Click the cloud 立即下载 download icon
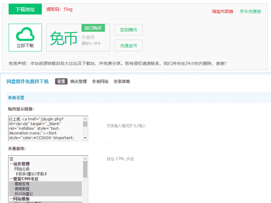The width and height of the screenshot is (271, 203). [x=25, y=37]
